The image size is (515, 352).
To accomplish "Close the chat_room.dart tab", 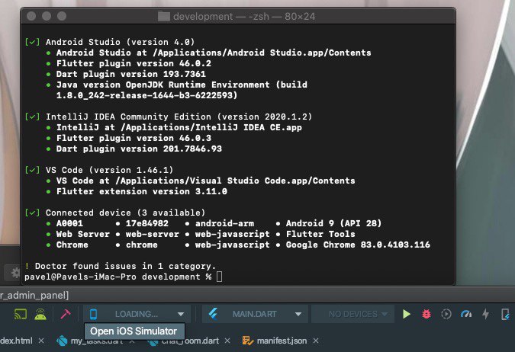I will 227,341.
